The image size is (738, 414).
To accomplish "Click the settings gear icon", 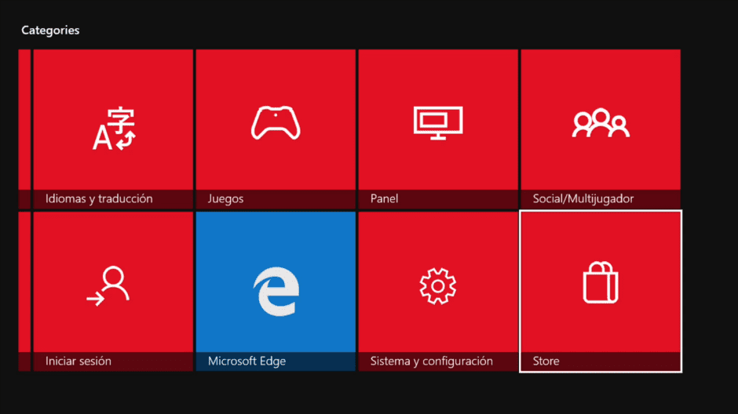I will coord(438,285).
